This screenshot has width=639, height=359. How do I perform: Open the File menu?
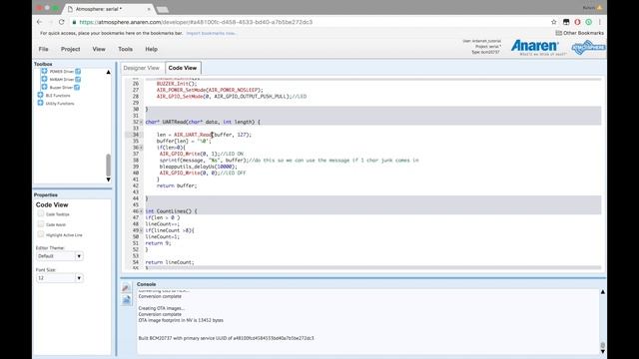[x=43, y=49]
